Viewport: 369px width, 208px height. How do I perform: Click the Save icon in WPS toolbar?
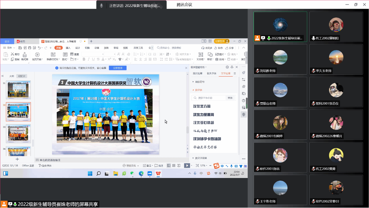(21, 48)
